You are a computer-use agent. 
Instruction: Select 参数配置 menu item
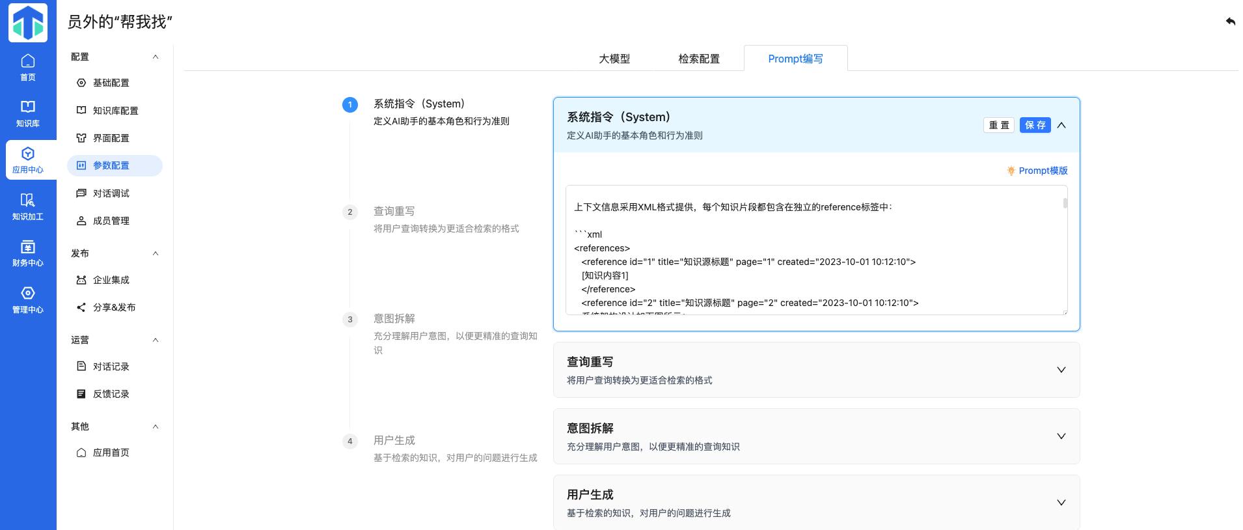115,165
